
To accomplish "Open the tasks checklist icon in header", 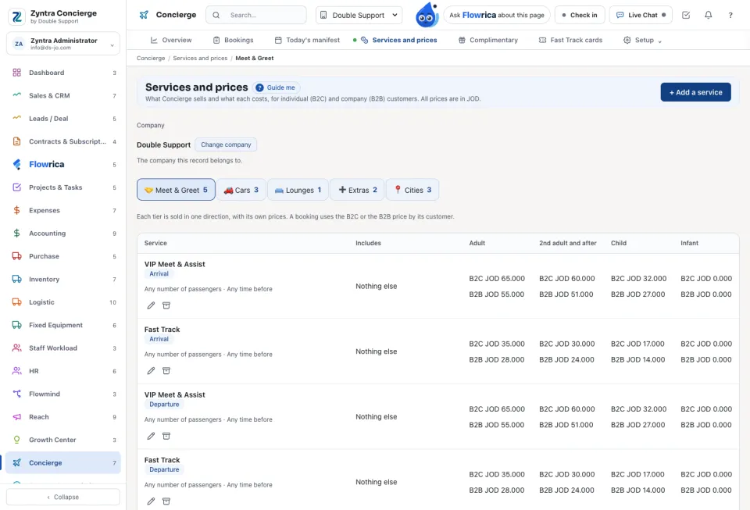I will [686, 16].
